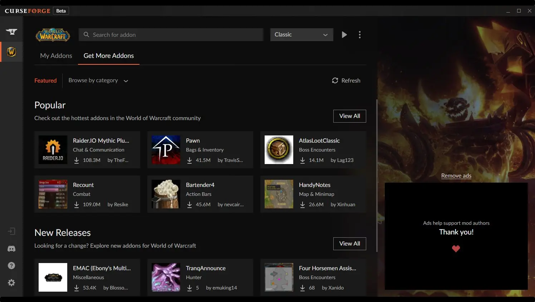Viewport: 535px width, 302px height.
Task: Select the World of Warcraft game icon
Action: click(x=11, y=51)
